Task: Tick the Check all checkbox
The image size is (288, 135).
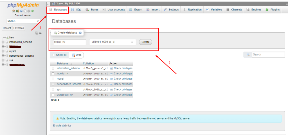Action: coord(53,55)
